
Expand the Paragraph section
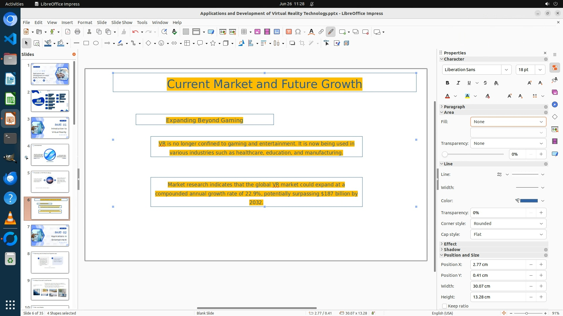pyautogui.click(x=454, y=107)
